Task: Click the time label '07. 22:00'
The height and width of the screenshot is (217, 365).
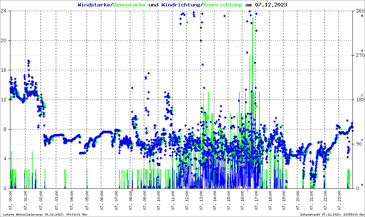Action: (x=325, y=200)
